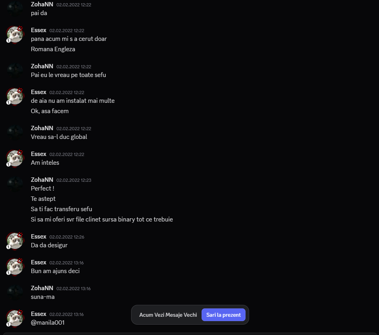
Task: Open the ZohaNN username above "suna-ma"
Action: [42, 288]
